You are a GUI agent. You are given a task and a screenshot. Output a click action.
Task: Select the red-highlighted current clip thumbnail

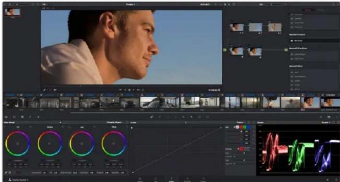pyautogui.click(x=310, y=102)
